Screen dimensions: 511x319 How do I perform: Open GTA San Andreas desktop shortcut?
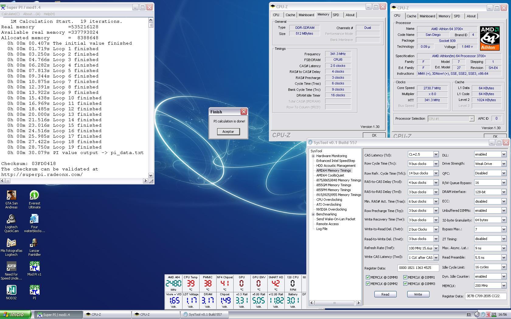pyautogui.click(x=11, y=196)
